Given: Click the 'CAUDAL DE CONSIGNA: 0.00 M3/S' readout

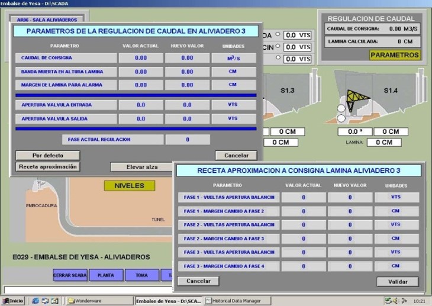Looking at the screenshot, I should (372, 28).
